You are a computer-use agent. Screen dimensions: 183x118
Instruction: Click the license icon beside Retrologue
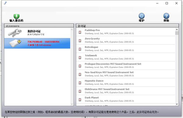point(80,49)
